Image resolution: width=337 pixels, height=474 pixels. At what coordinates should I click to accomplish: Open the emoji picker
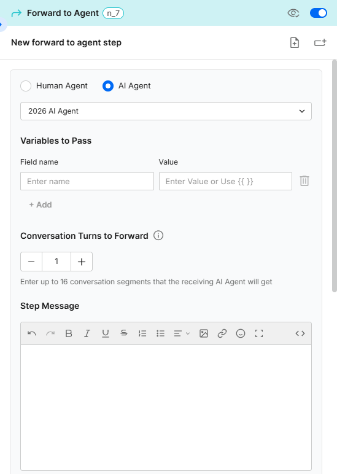241,333
